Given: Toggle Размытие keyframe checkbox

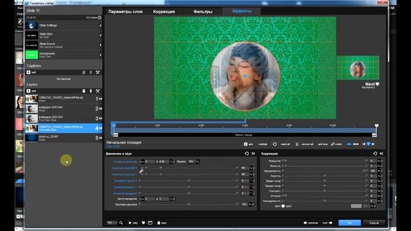Looking at the screenshot, I should coord(283,161).
